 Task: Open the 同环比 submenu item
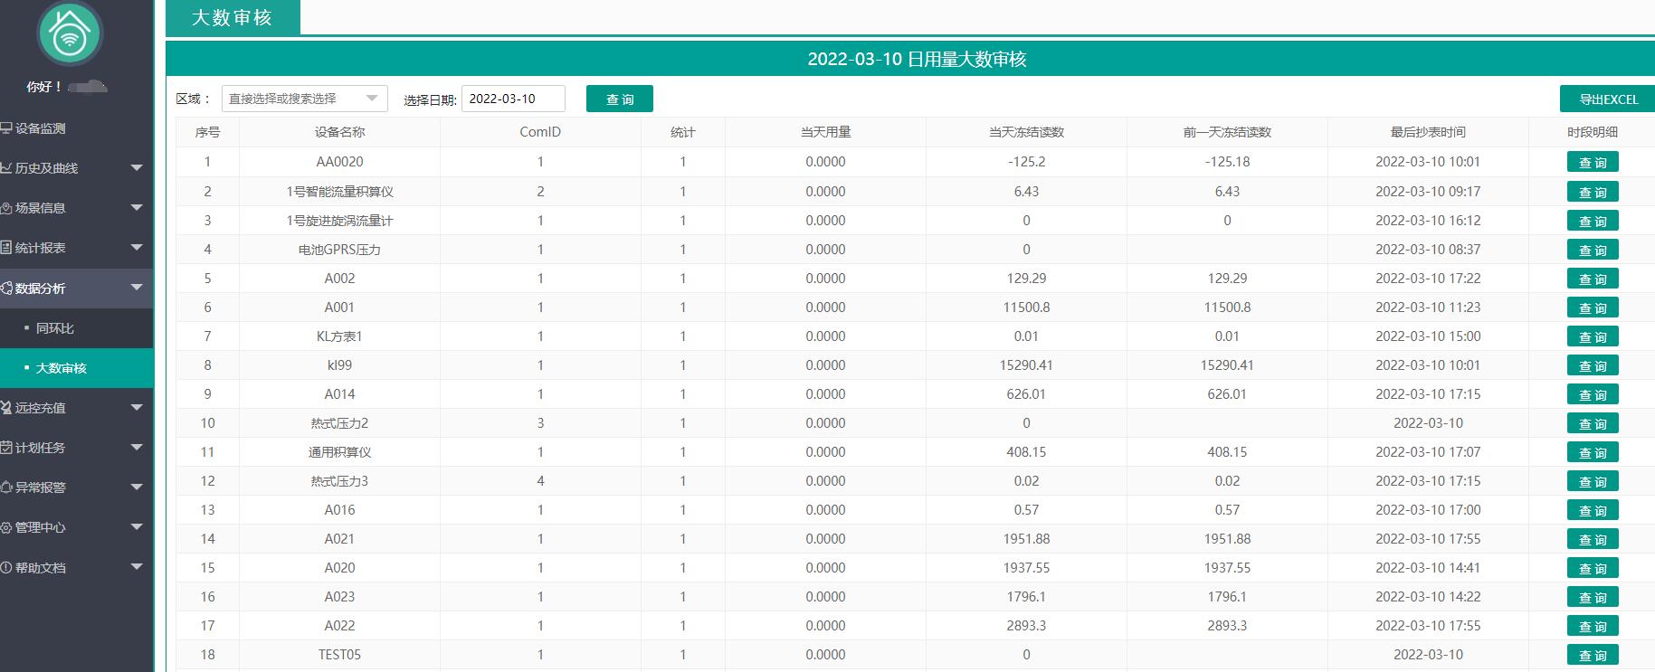pyautogui.click(x=55, y=328)
